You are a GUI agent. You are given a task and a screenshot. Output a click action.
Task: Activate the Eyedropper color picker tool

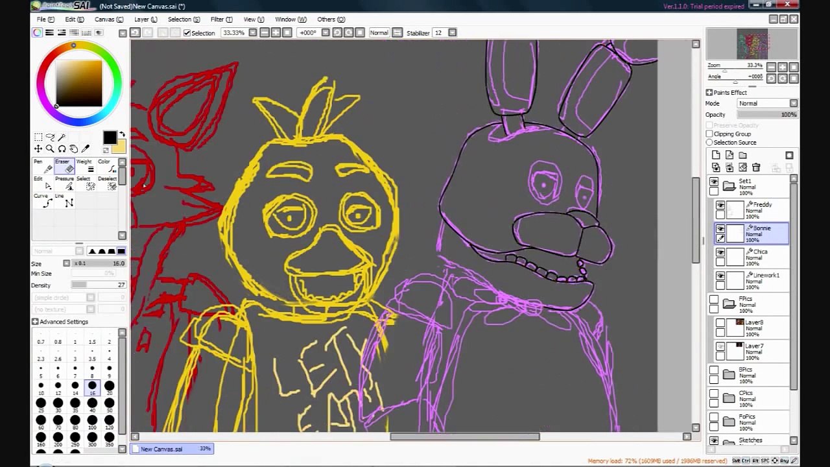[x=85, y=149]
